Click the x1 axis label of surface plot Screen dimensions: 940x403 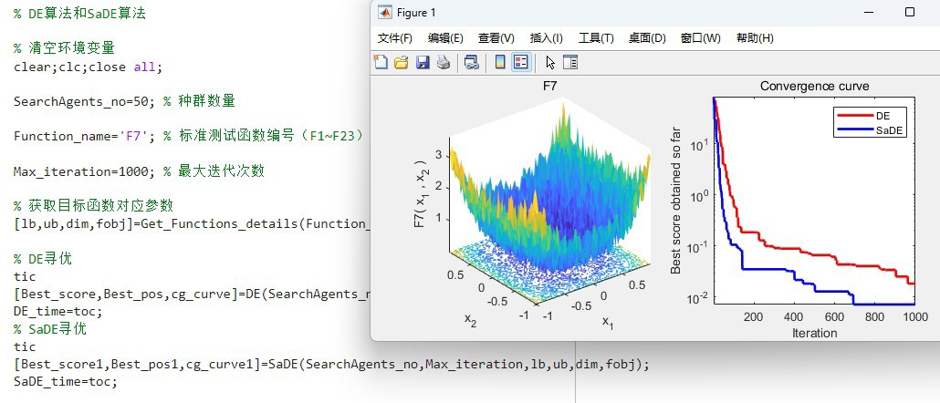pyautogui.click(x=608, y=322)
